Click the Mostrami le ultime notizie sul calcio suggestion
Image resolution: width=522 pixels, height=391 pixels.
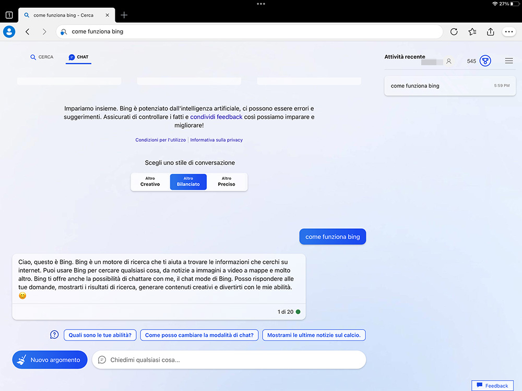pyautogui.click(x=314, y=335)
